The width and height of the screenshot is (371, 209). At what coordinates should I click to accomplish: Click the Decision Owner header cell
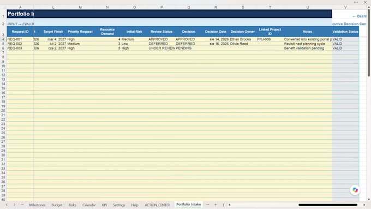[x=243, y=32]
